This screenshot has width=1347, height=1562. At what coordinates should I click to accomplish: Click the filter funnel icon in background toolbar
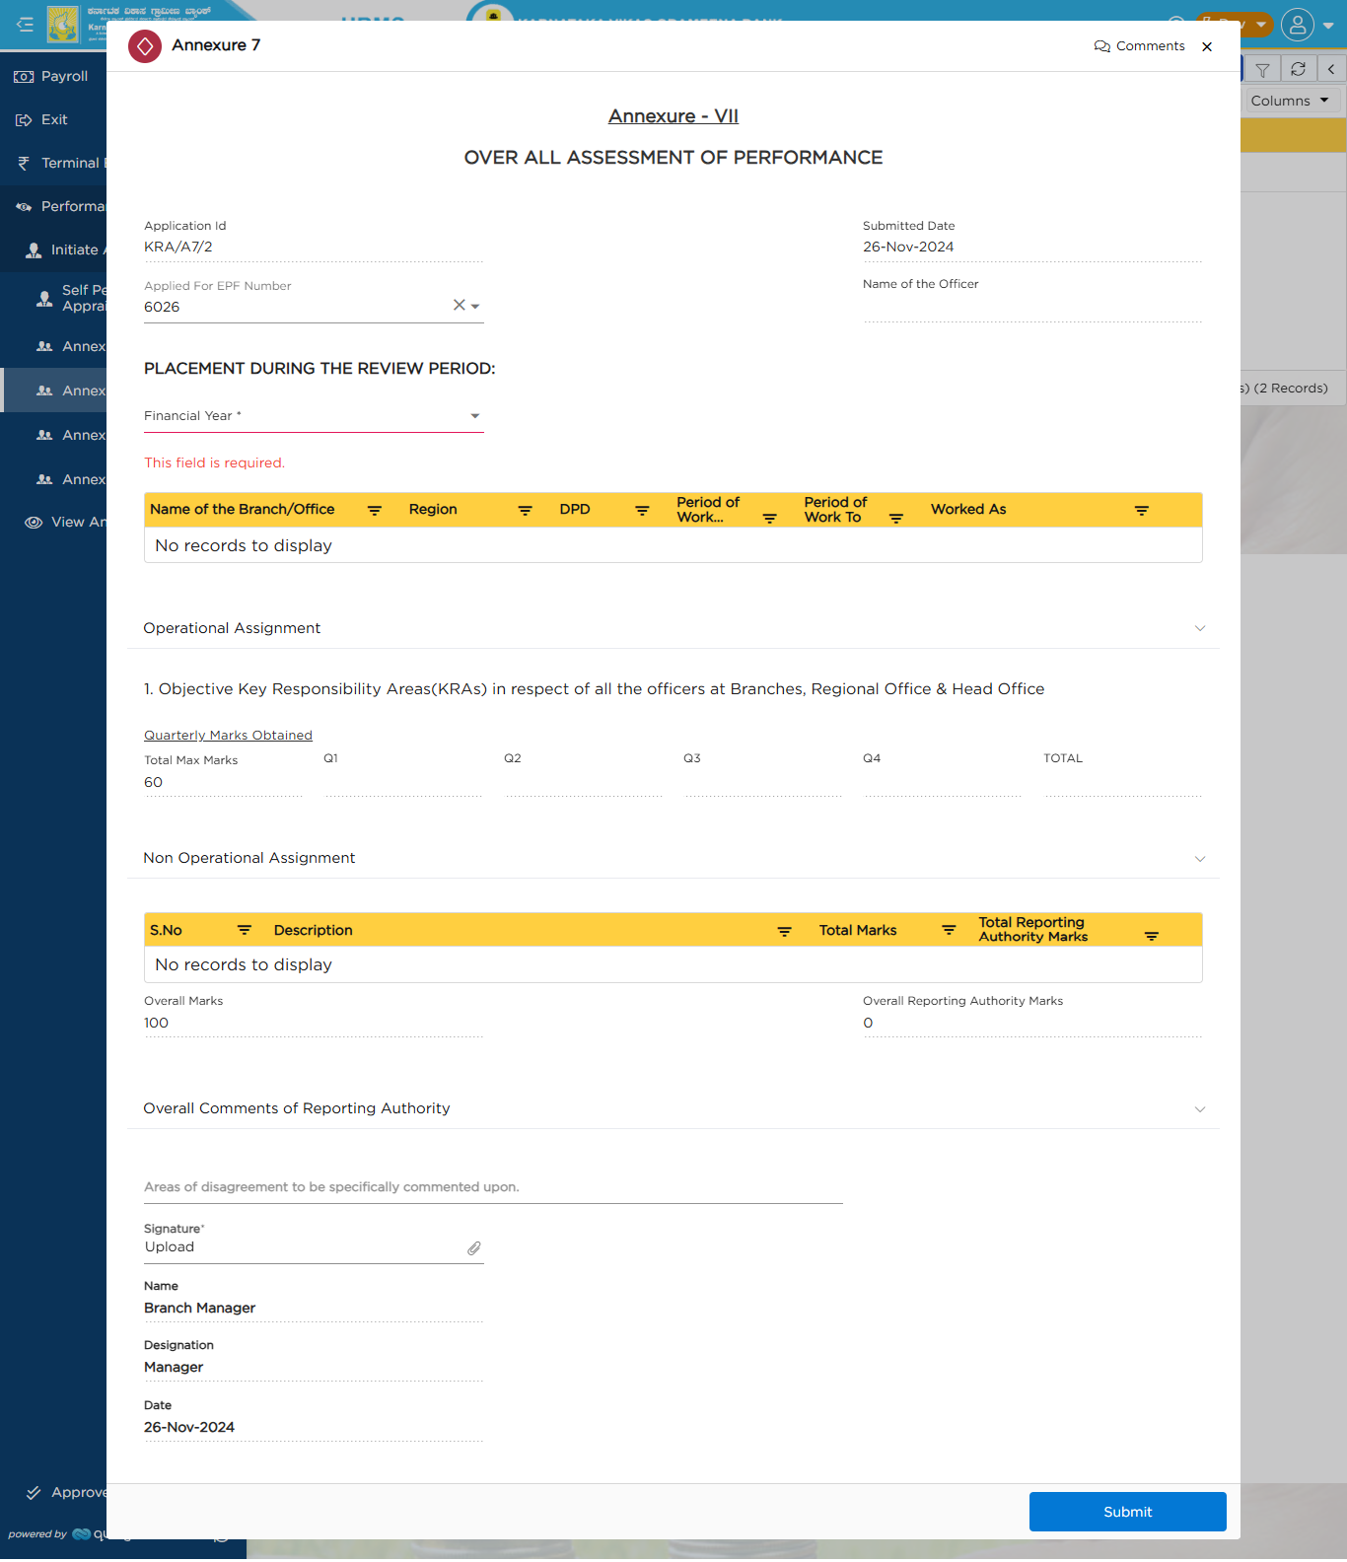click(x=1262, y=69)
